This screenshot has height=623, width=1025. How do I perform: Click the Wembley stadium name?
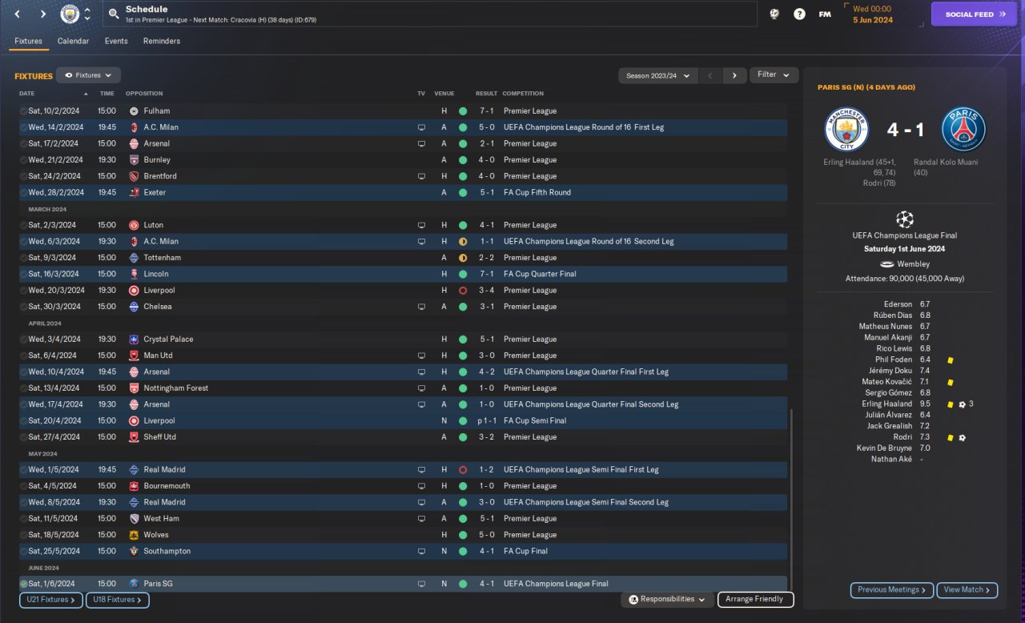click(x=914, y=264)
